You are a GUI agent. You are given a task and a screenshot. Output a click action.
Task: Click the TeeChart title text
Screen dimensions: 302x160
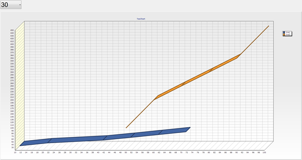tap(141, 19)
